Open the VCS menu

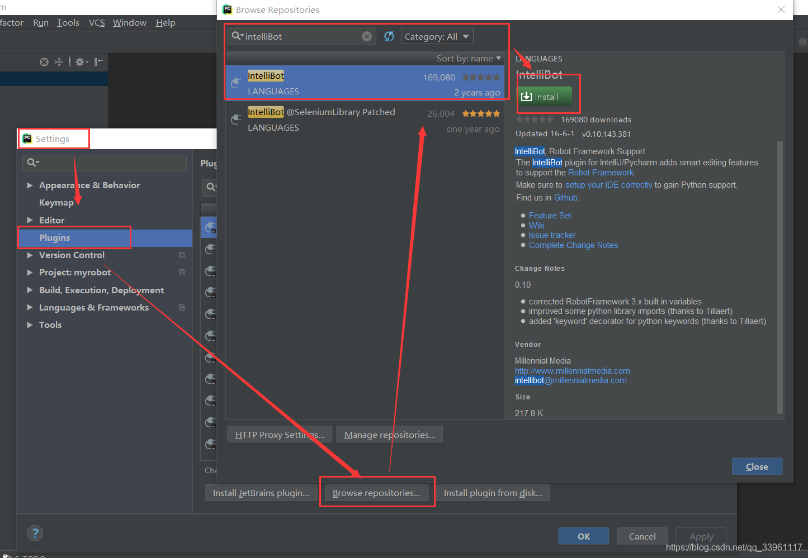point(97,22)
